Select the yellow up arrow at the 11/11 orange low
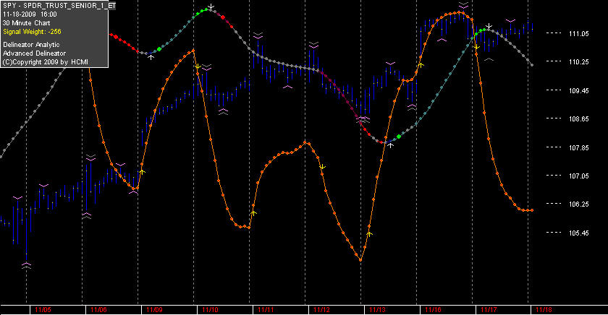 pyautogui.click(x=253, y=213)
